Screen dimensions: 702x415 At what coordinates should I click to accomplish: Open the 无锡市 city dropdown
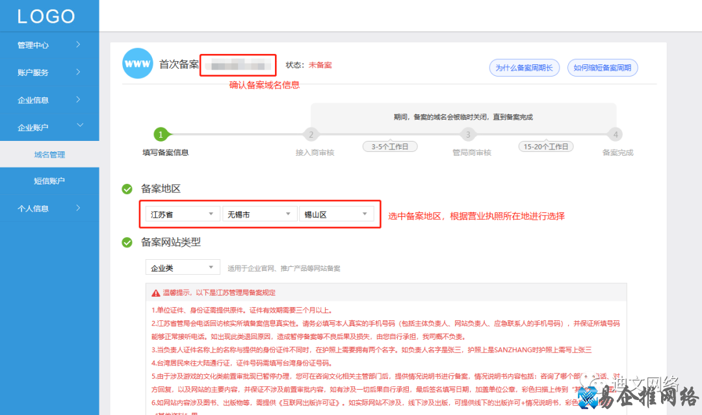(x=259, y=213)
